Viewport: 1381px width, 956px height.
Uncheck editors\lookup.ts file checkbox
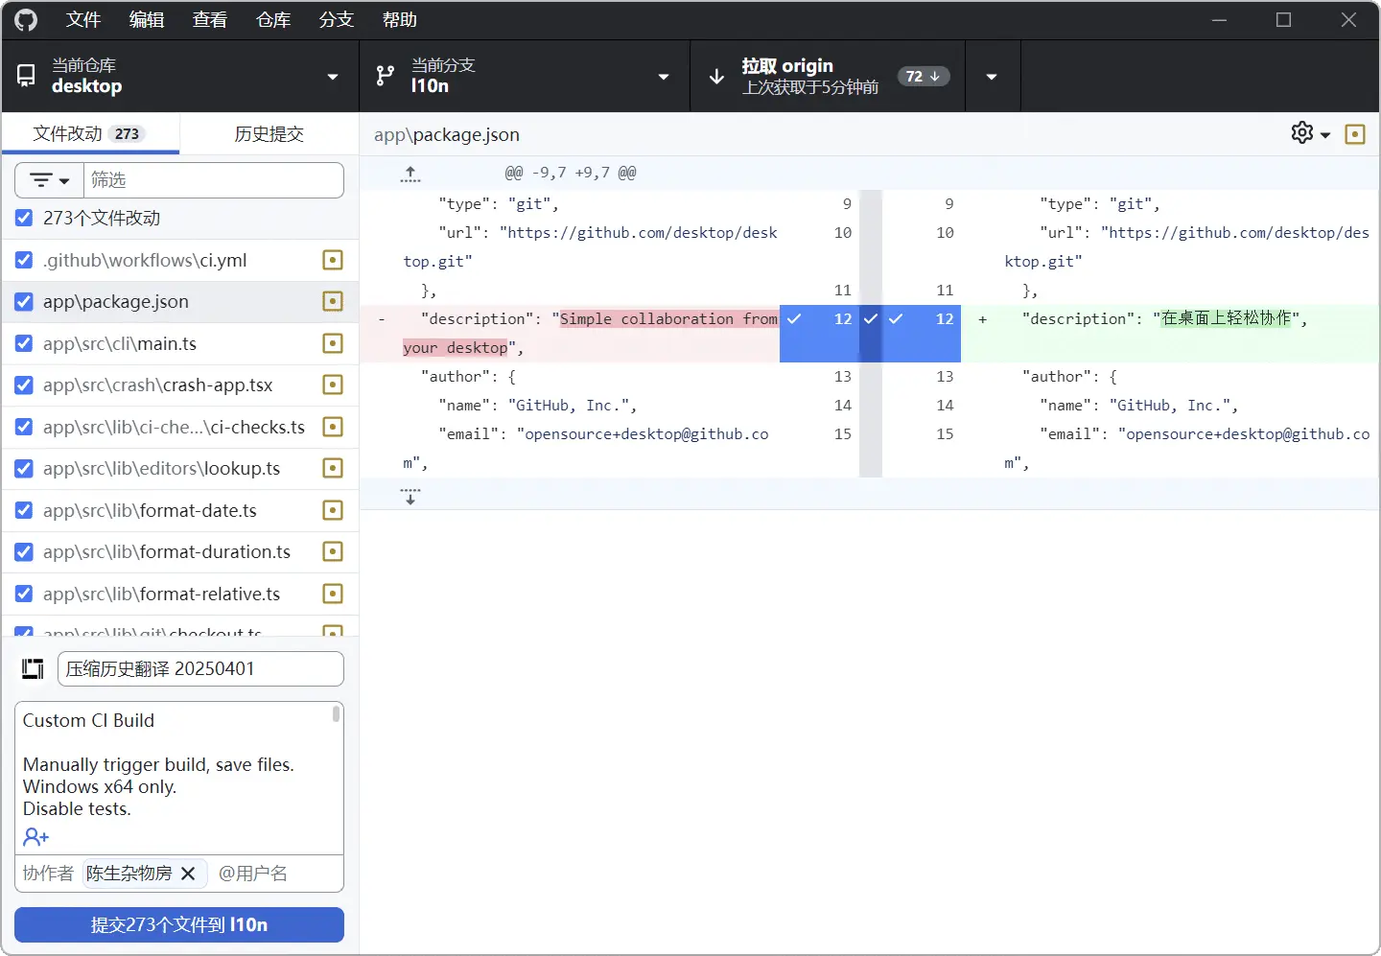coord(24,468)
